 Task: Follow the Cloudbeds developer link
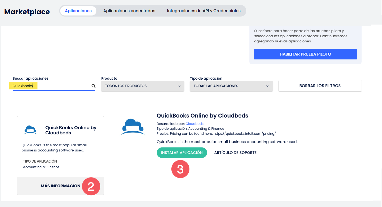[194, 124]
